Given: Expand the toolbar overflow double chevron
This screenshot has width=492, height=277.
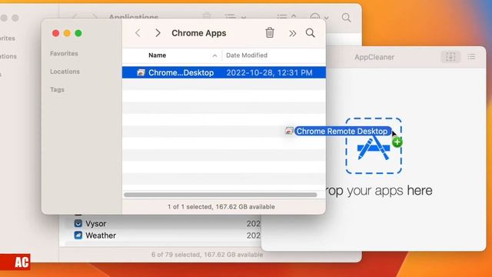Looking at the screenshot, I should 292,33.
